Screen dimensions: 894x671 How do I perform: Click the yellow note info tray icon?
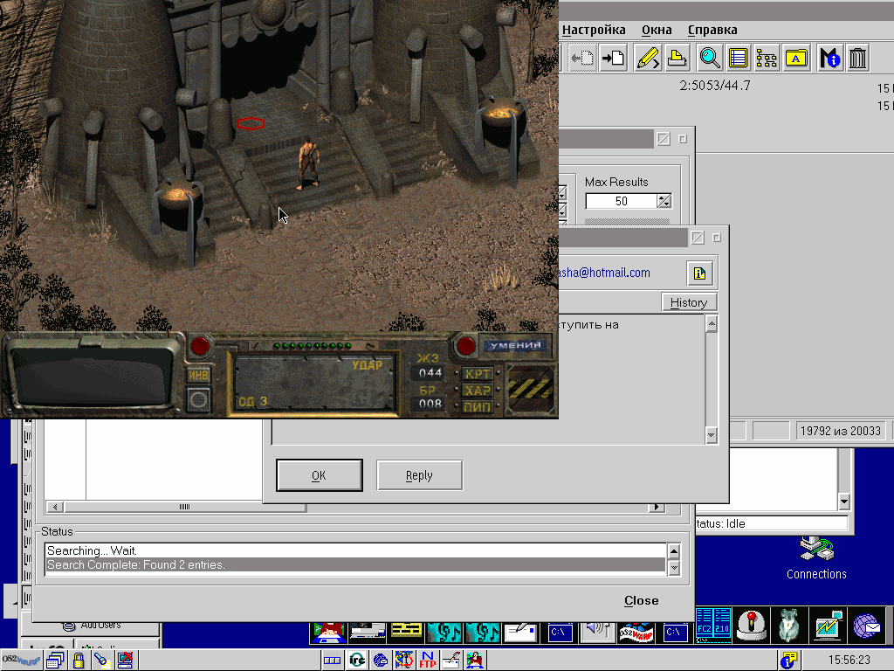click(788, 661)
